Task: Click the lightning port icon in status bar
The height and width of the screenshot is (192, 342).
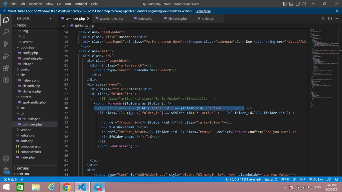Action: click(22, 179)
